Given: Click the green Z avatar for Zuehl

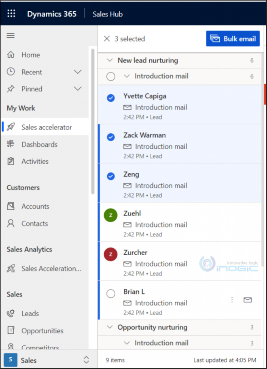Looking at the screenshot, I should click(111, 215).
